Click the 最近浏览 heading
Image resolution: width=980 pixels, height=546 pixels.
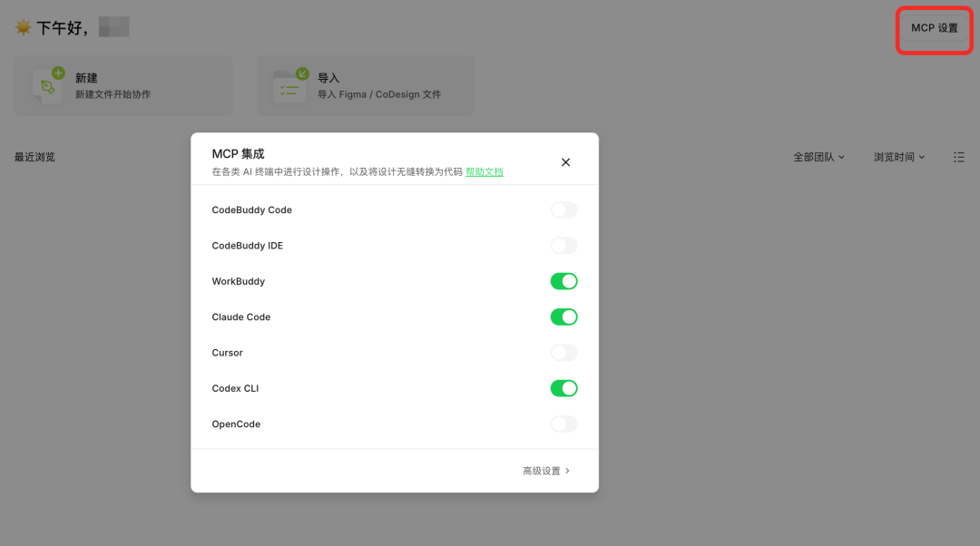coord(35,157)
